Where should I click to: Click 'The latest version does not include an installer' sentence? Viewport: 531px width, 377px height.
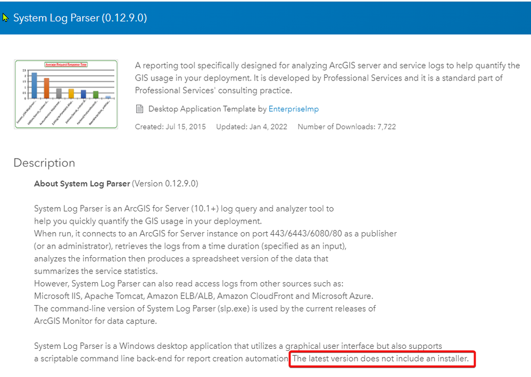[x=380, y=359]
